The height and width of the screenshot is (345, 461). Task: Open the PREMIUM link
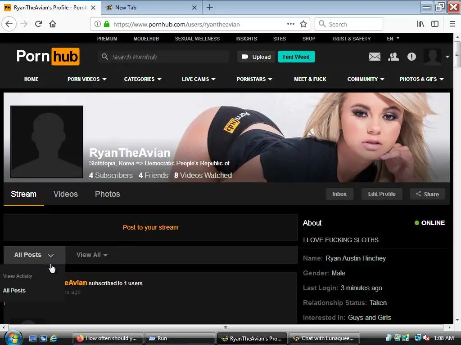coord(107,39)
